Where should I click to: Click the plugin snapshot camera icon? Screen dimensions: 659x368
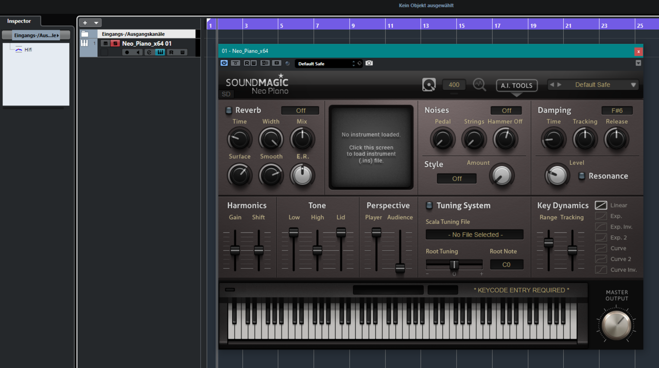coord(369,63)
